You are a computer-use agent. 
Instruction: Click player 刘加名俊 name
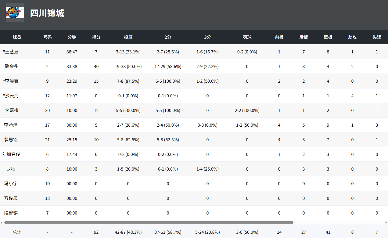pyautogui.click(x=11, y=154)
